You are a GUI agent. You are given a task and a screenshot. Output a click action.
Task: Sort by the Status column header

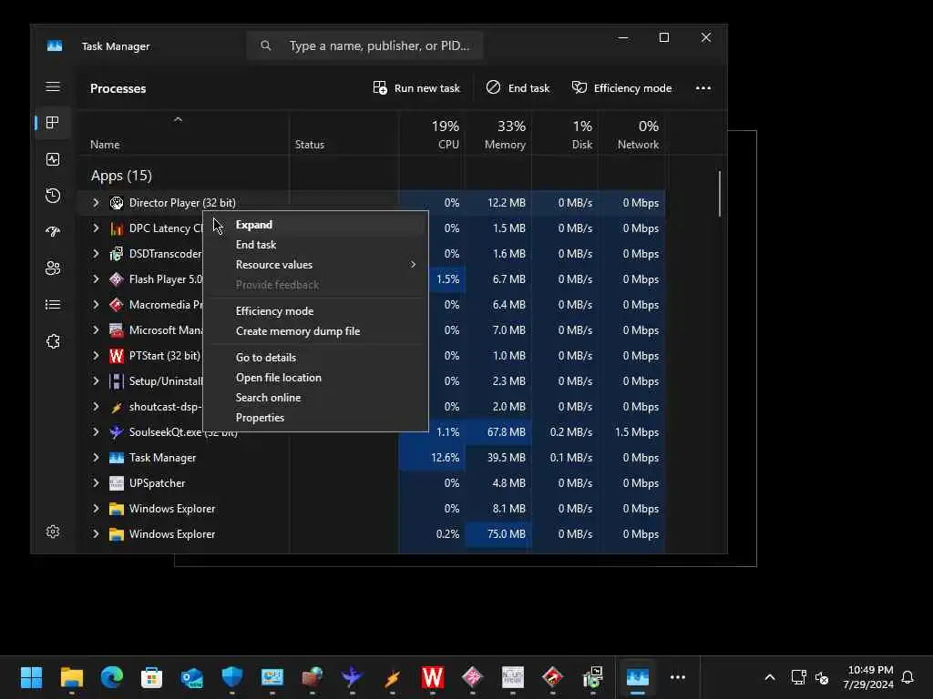(x=343, y=134)
